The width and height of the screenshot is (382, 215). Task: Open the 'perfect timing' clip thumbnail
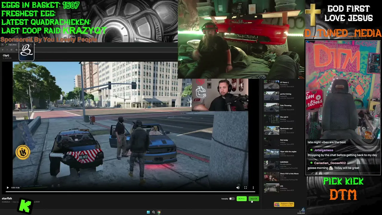(x=272, y=96)
